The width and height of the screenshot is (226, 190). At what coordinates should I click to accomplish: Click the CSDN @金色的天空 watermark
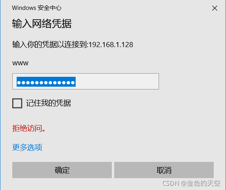(x=191, y=183)
